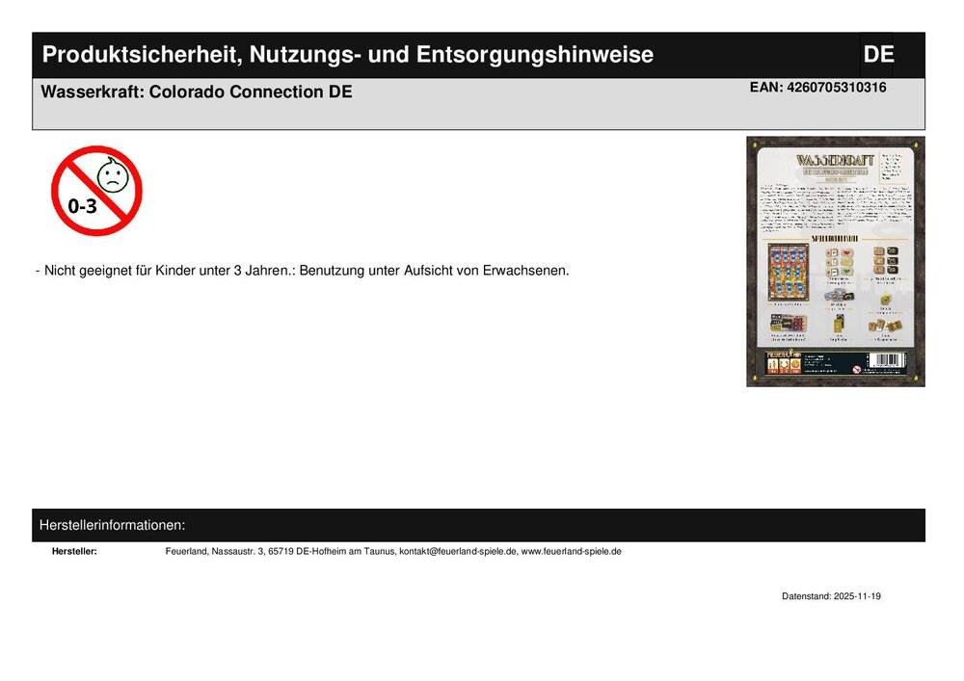
Task: Click the 'Hersteller:' label
Action: pos(74,551)
